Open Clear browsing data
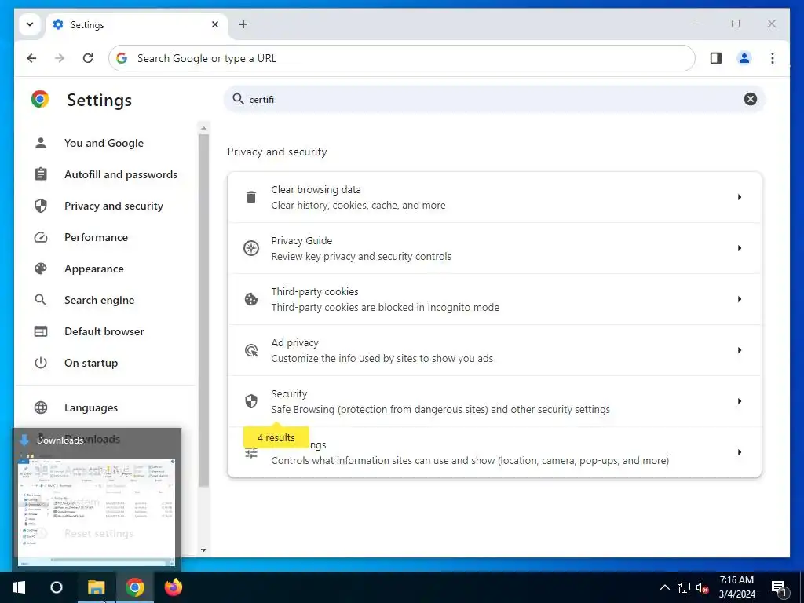This screenshot has width=804, height=603. pos(495,197)
